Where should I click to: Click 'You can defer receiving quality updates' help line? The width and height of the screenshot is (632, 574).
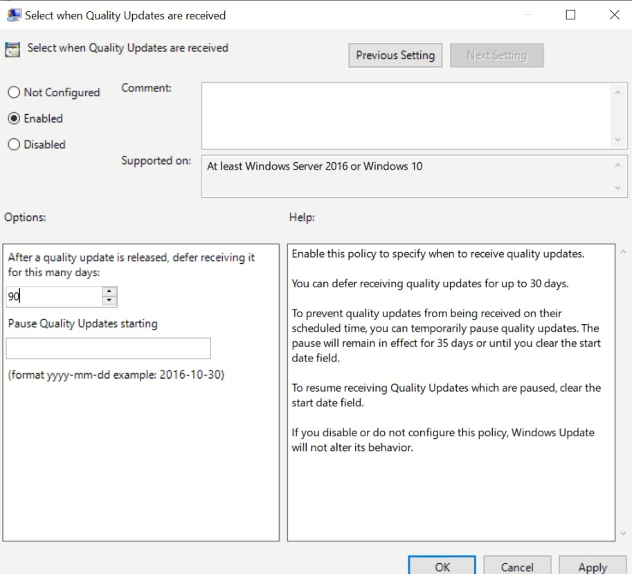coord(430,283)
